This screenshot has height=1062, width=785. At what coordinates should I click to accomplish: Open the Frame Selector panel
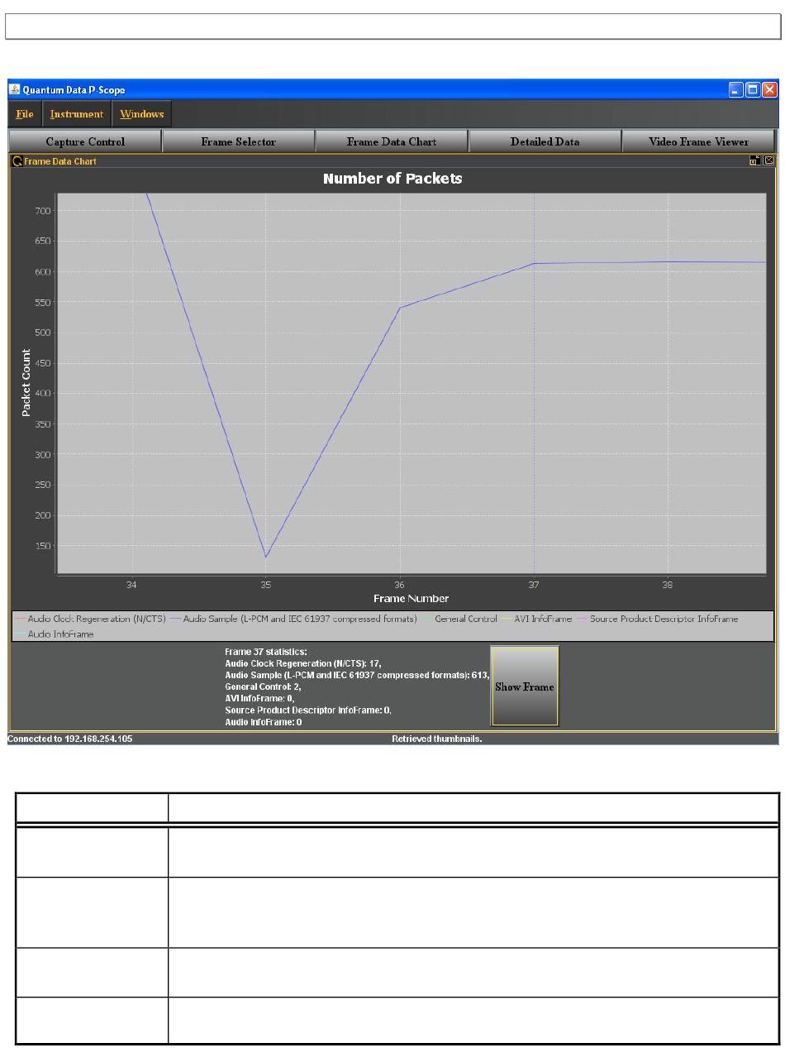238,141
